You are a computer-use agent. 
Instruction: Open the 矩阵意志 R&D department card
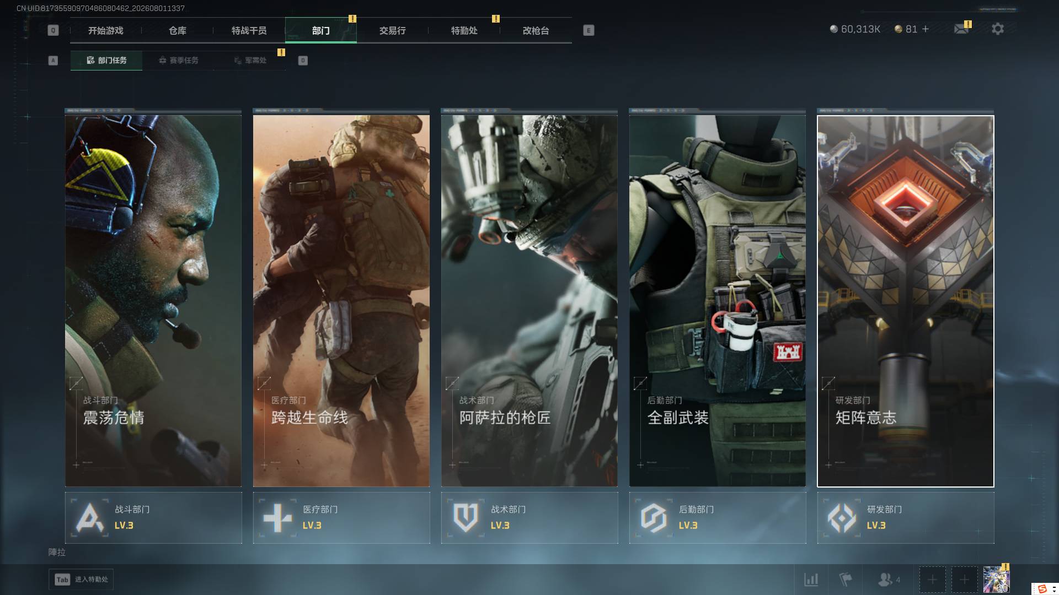click(x=906, y=301)
